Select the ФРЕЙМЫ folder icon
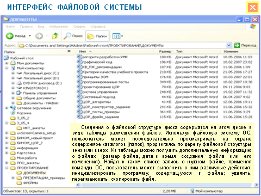The height and width of the screenshot is (196, 261). 19,183
